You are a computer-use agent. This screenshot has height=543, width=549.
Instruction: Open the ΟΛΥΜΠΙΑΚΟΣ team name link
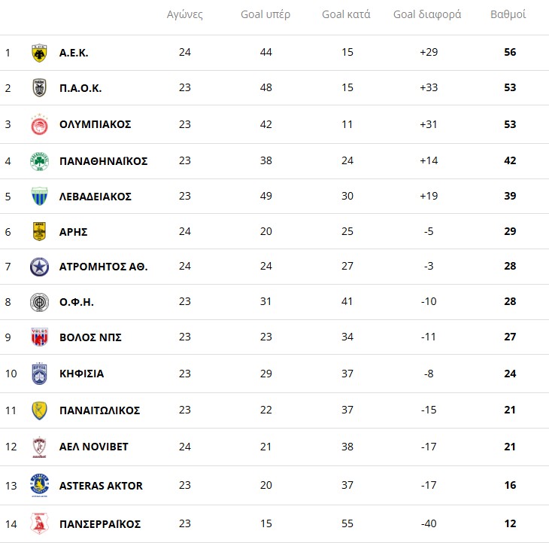point(95,124)
